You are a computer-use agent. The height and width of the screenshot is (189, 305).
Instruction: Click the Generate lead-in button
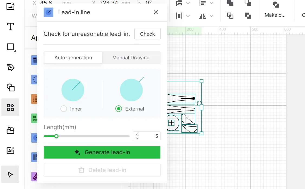[102, 152]
